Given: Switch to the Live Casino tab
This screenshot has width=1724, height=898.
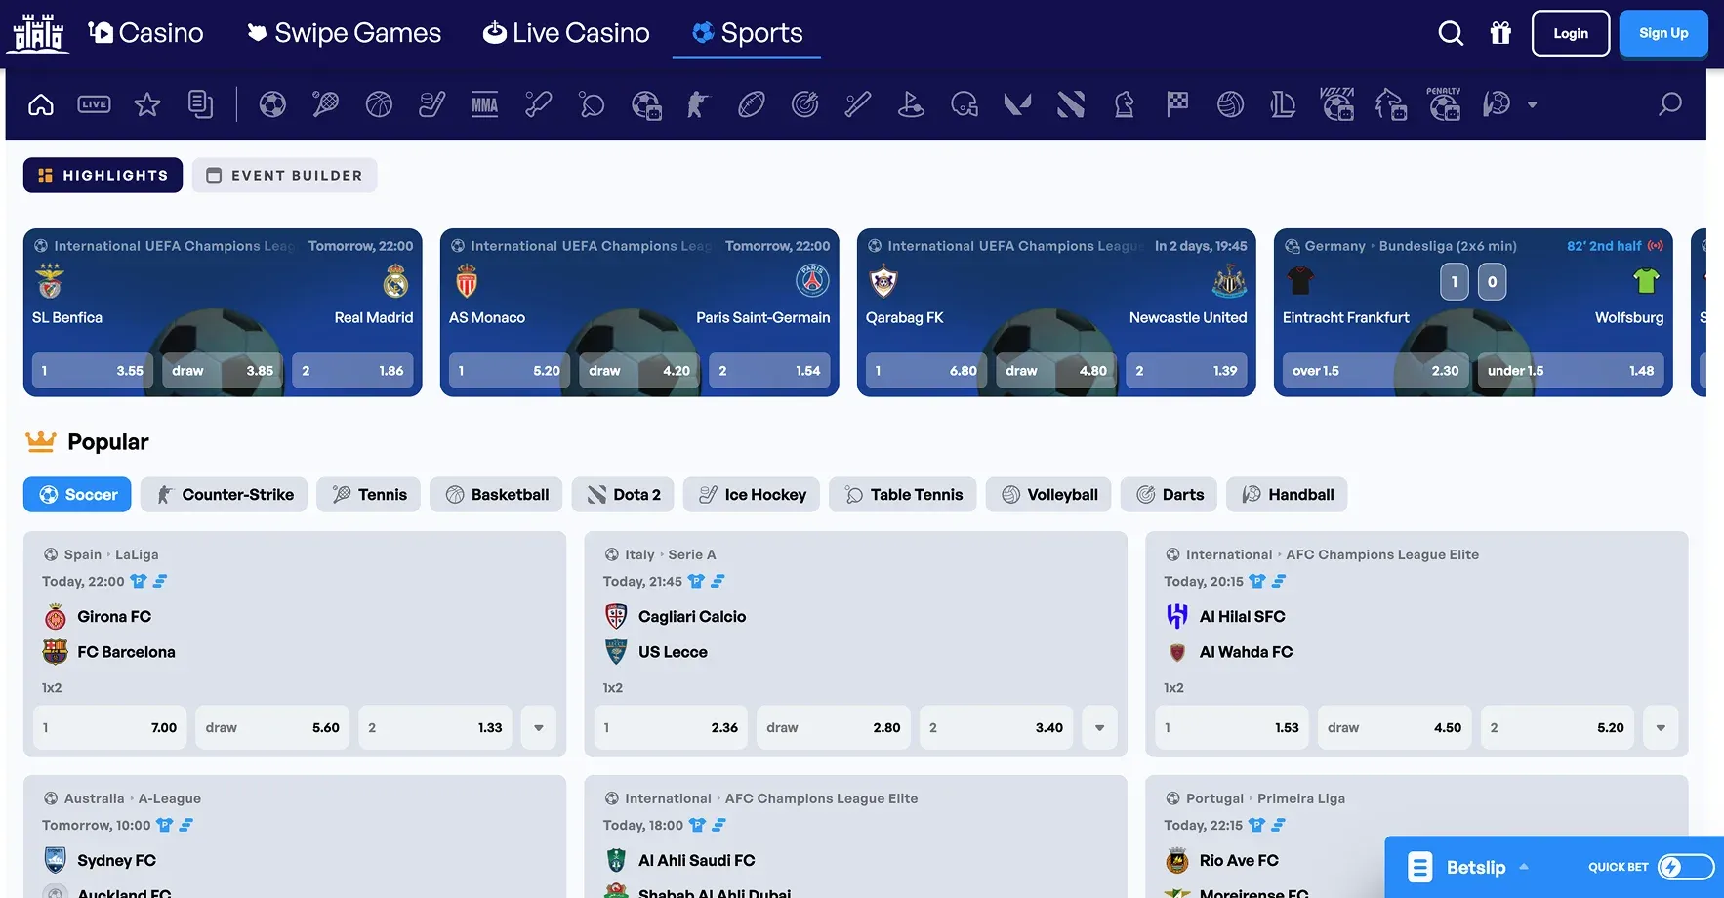Looking at the screenshot, I should [x=566, y=33].
